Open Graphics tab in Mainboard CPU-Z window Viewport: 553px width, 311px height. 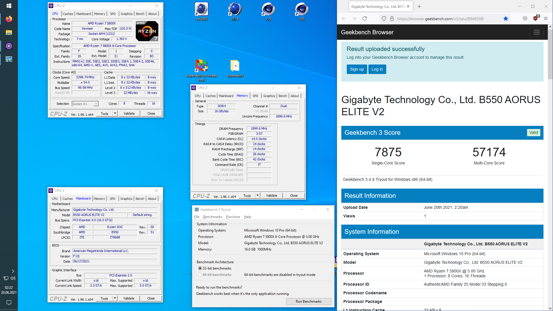(126, 199)
